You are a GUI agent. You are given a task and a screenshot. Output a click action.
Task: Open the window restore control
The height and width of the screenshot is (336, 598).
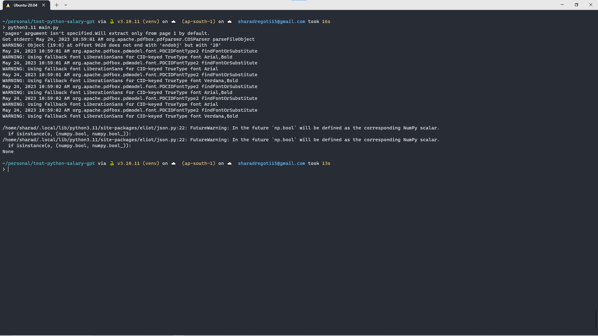[577, 5]
